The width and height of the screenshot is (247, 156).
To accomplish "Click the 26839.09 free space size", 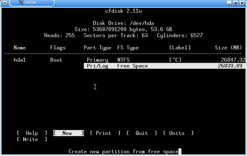I will (230, 66).
